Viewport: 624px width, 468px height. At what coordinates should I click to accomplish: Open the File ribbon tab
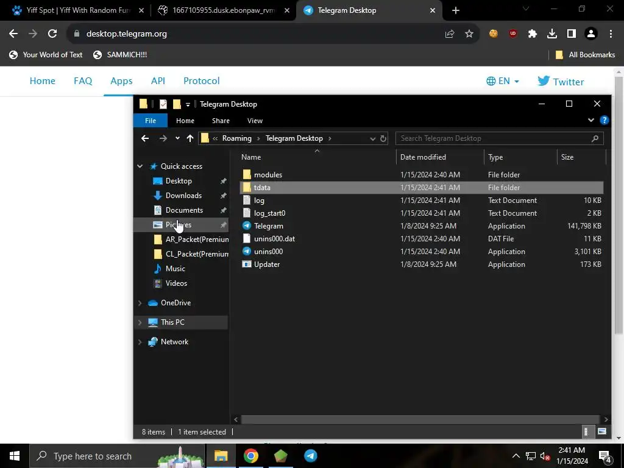pyautogui.click(x=151, y=121)
